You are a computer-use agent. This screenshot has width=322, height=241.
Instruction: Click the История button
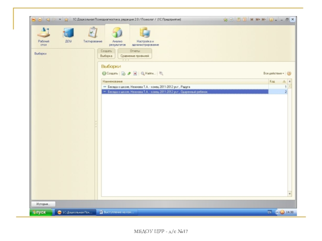[x=43, y=204]
